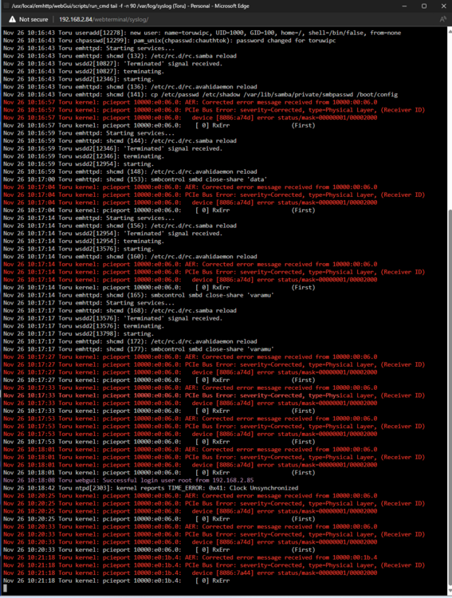Viewport: 452px width, 598px height.
Task: Click the 10:16:59 'Starting services...' line
Action: coord(88,133)
